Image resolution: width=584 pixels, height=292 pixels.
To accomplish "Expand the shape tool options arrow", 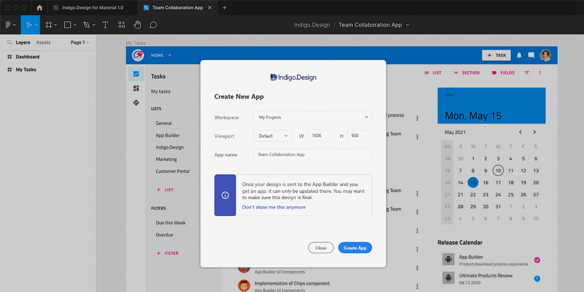I will (x=74, y=25).
